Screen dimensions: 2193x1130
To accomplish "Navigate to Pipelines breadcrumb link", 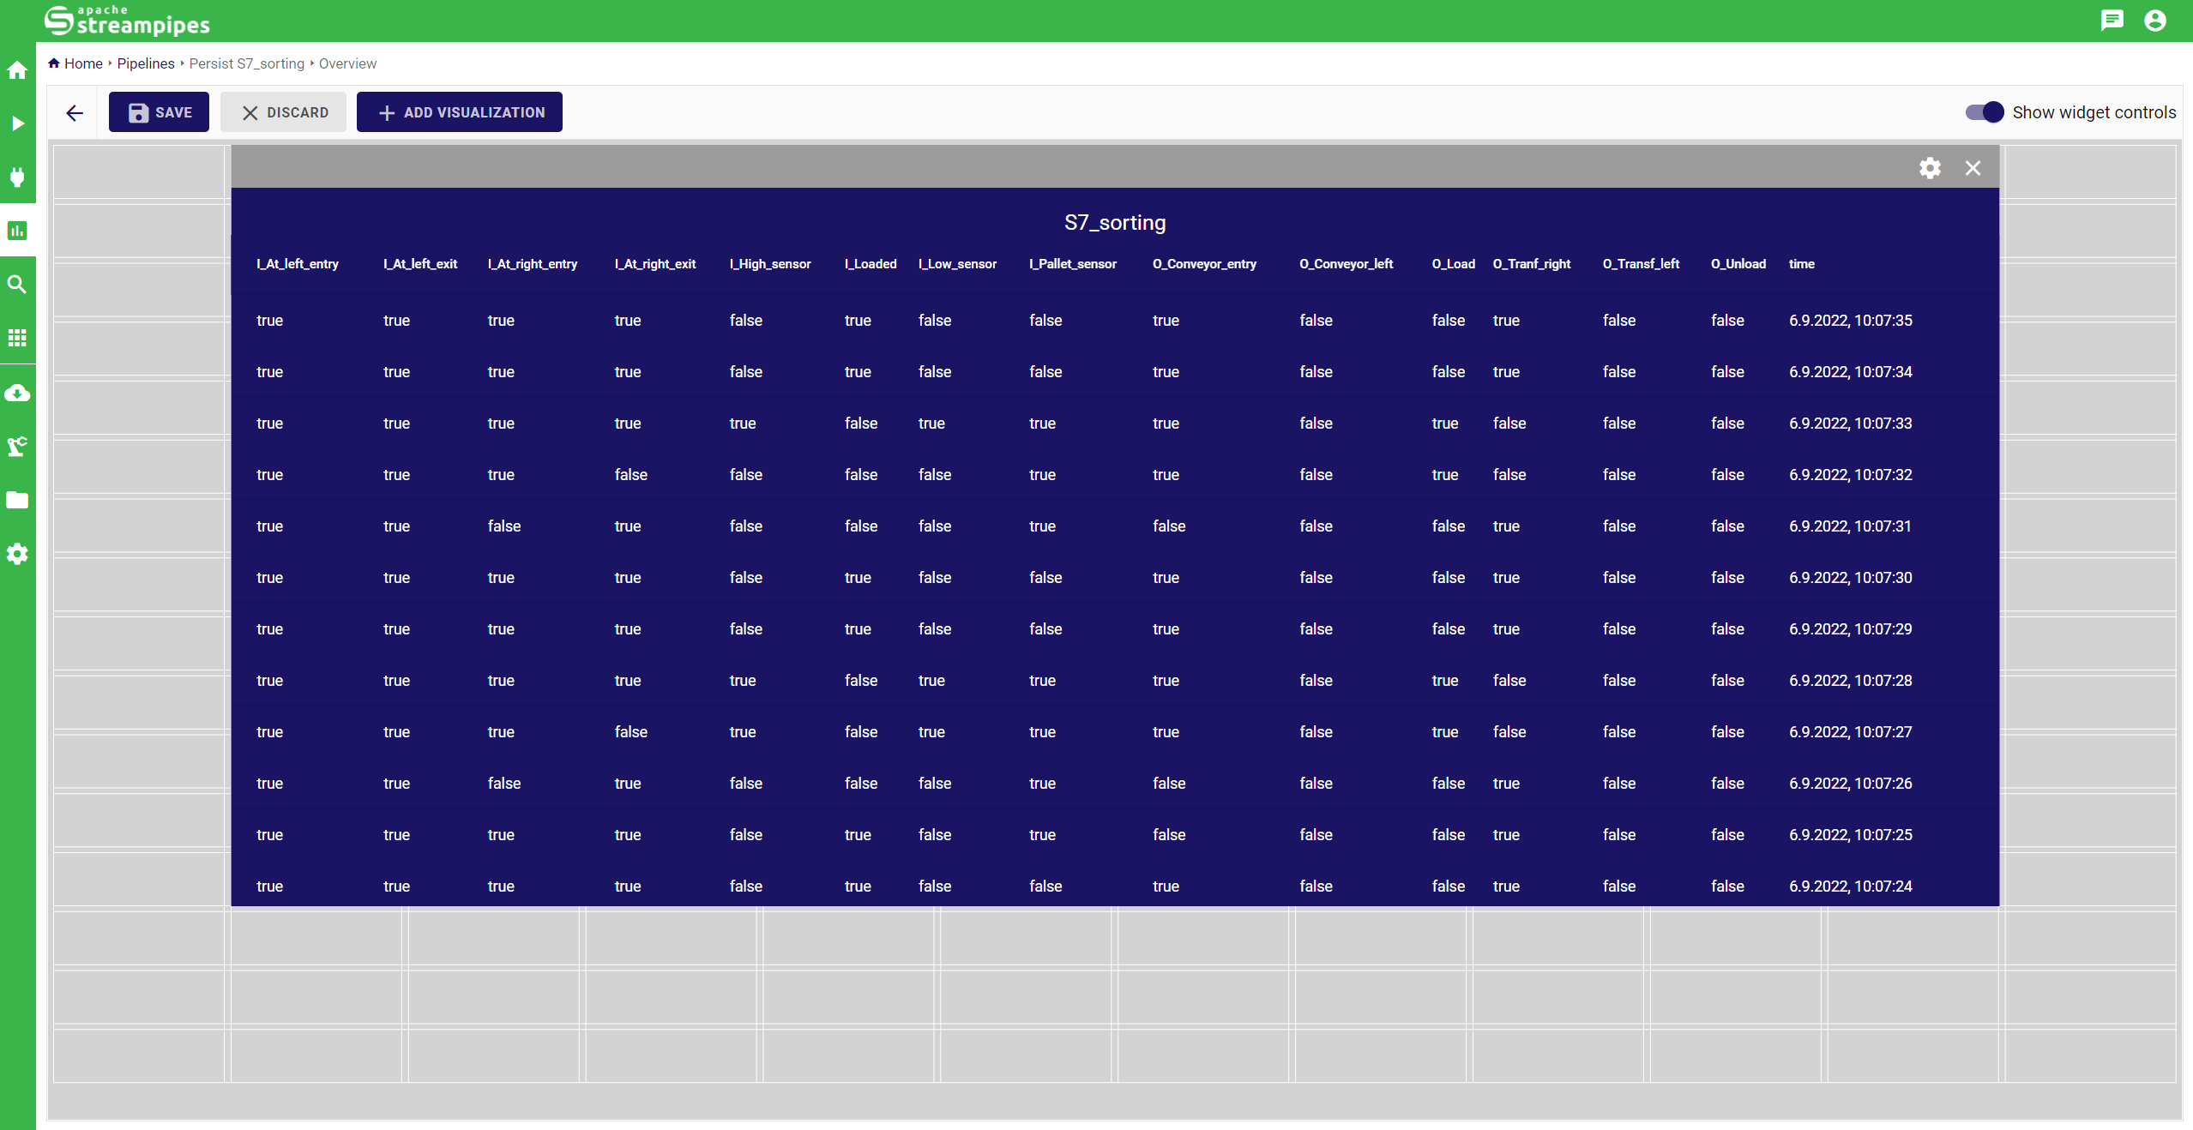I will click(x=146, y=63).
